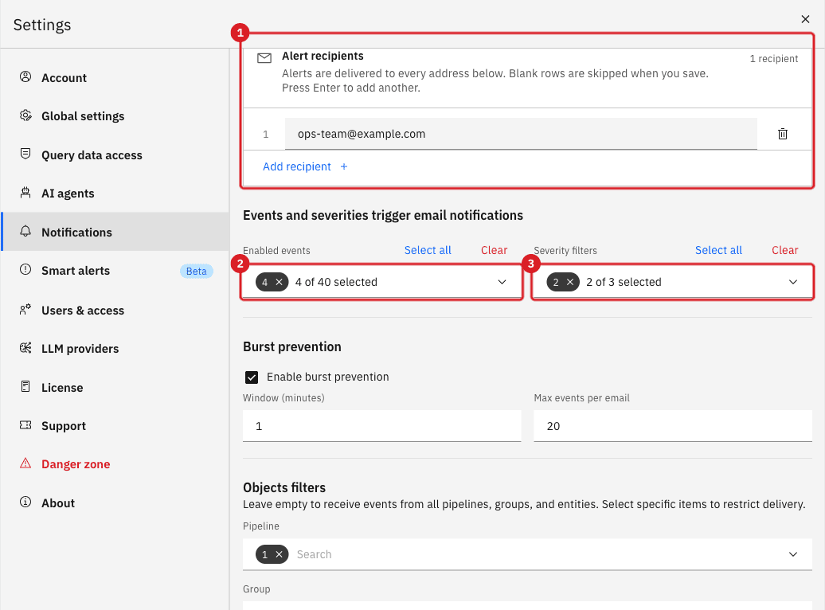
Task: Click the AI agents robot icon
Action: coord(25,193)
